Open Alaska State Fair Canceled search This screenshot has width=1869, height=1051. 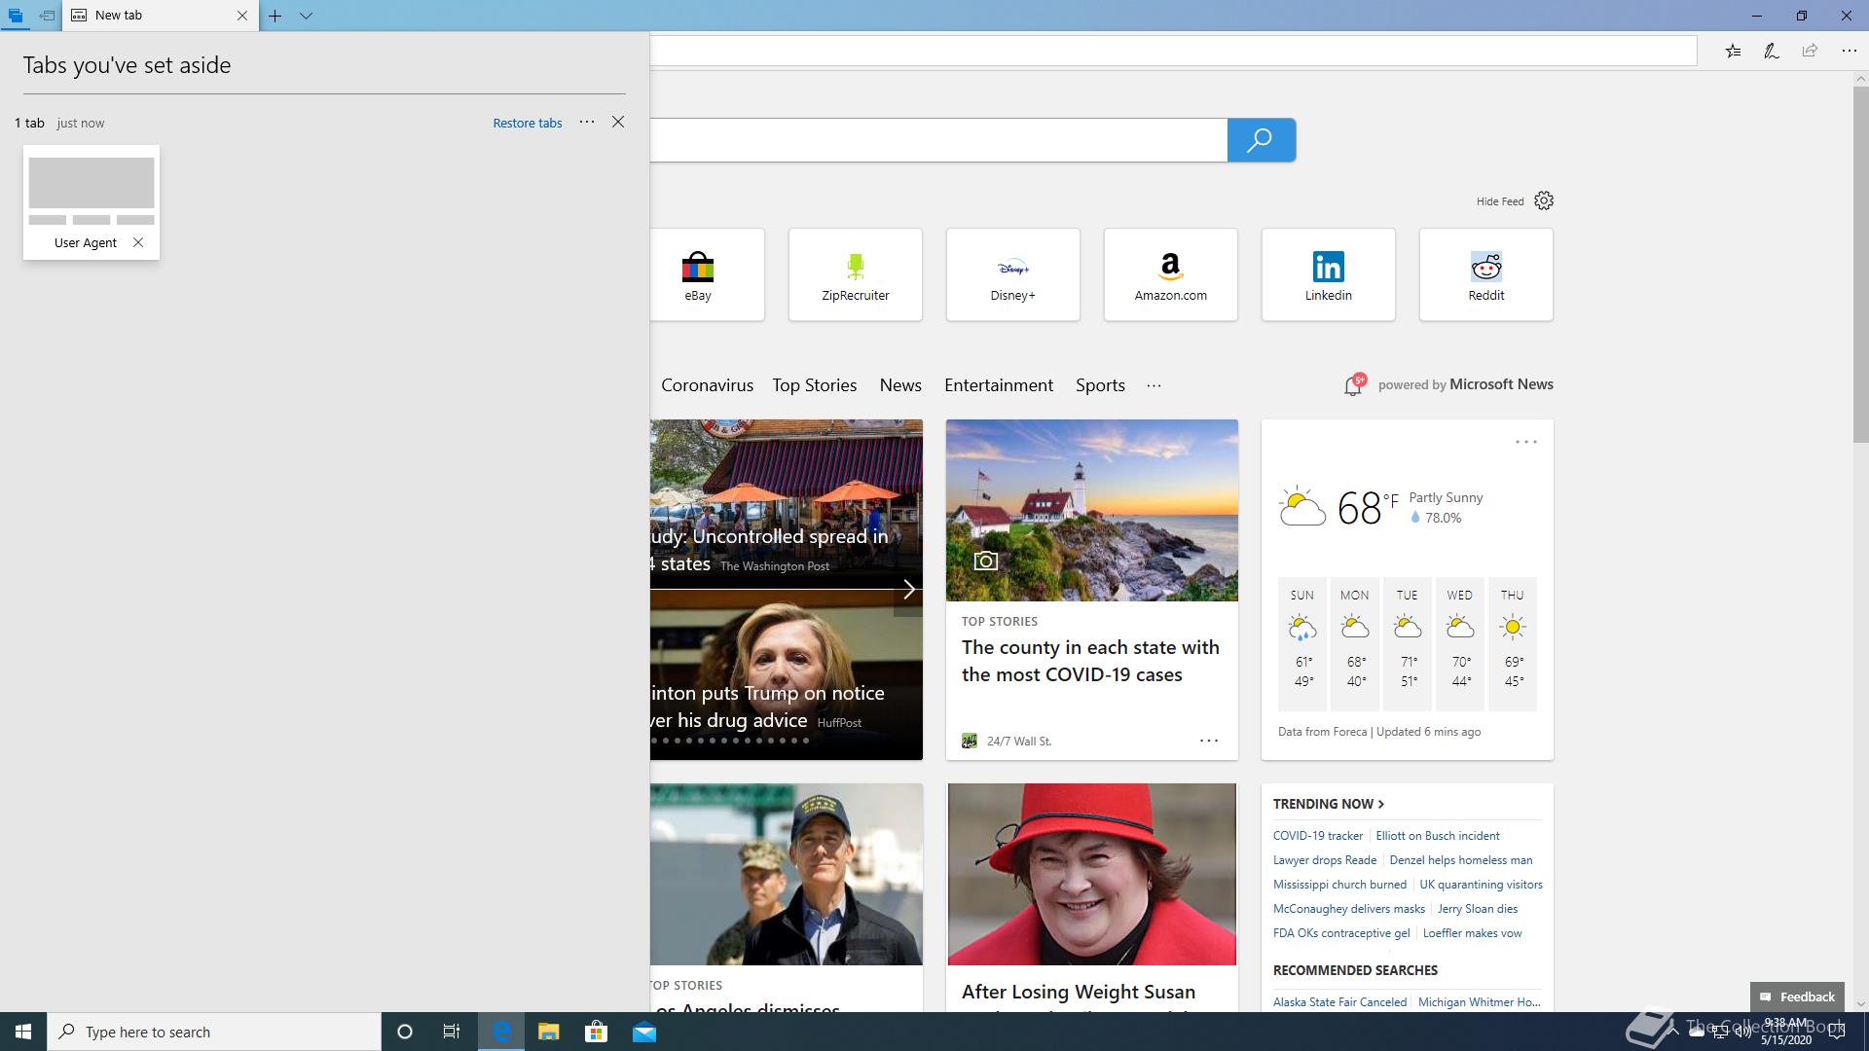(x=1339, y=1001)
